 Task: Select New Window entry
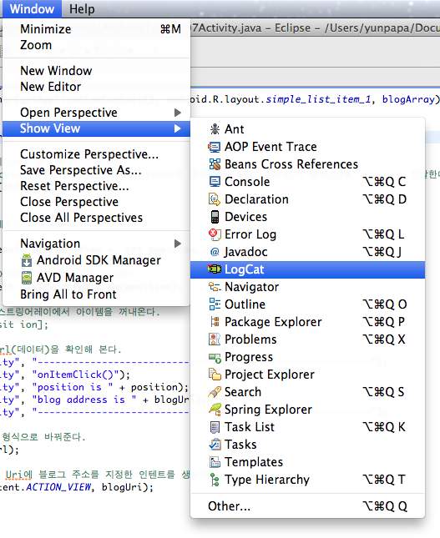point(97,71)
